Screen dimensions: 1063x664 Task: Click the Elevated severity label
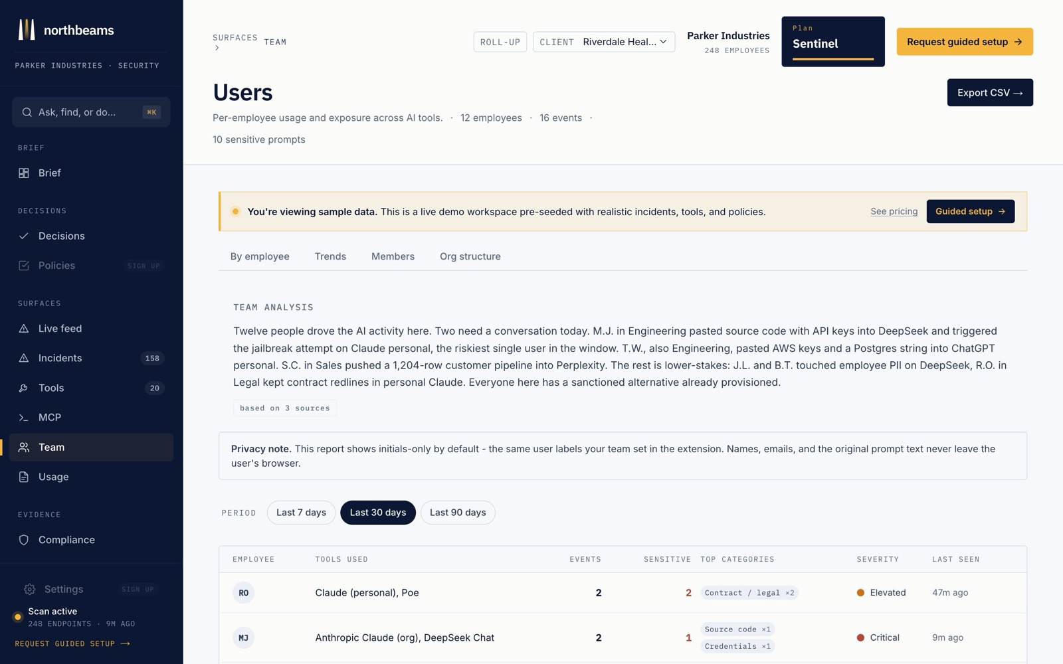pos(888,593)
